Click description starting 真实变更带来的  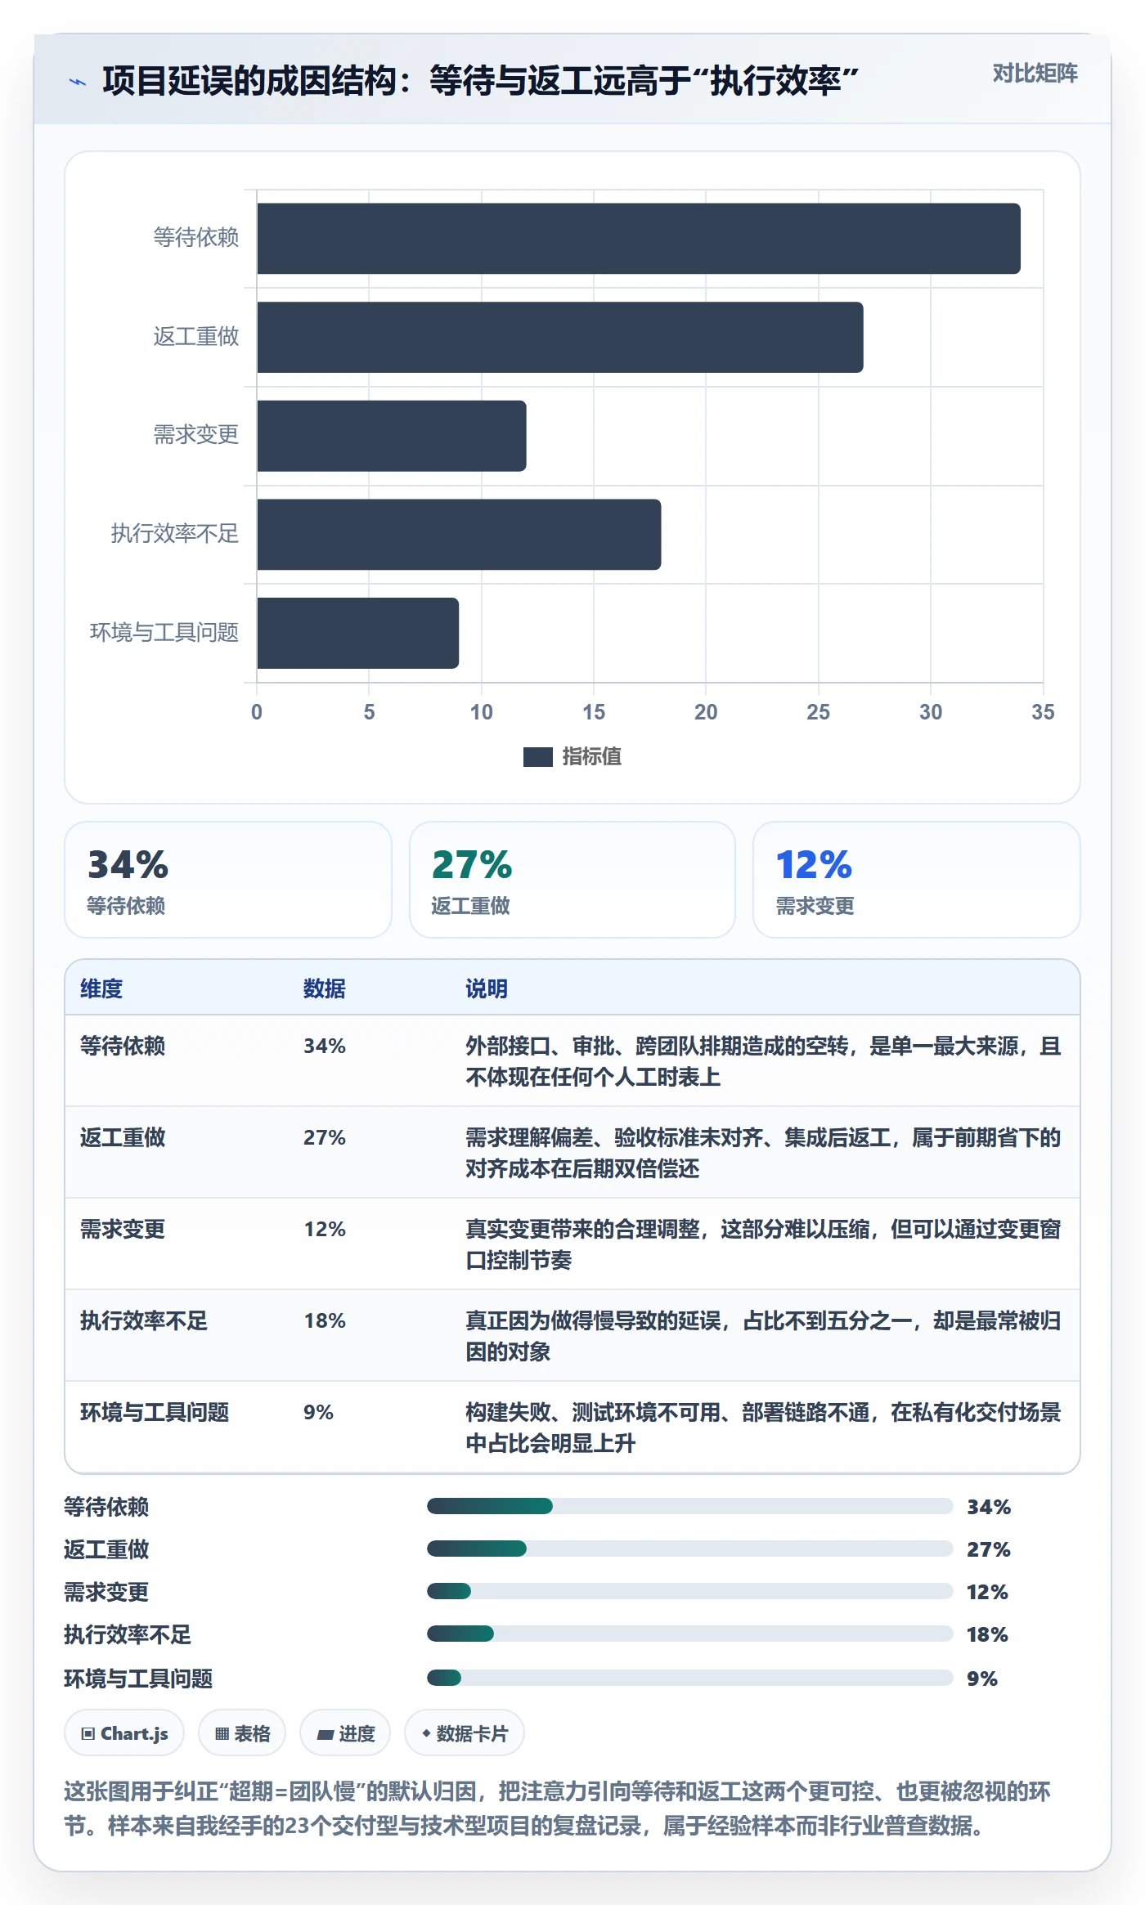point(763,1244)
